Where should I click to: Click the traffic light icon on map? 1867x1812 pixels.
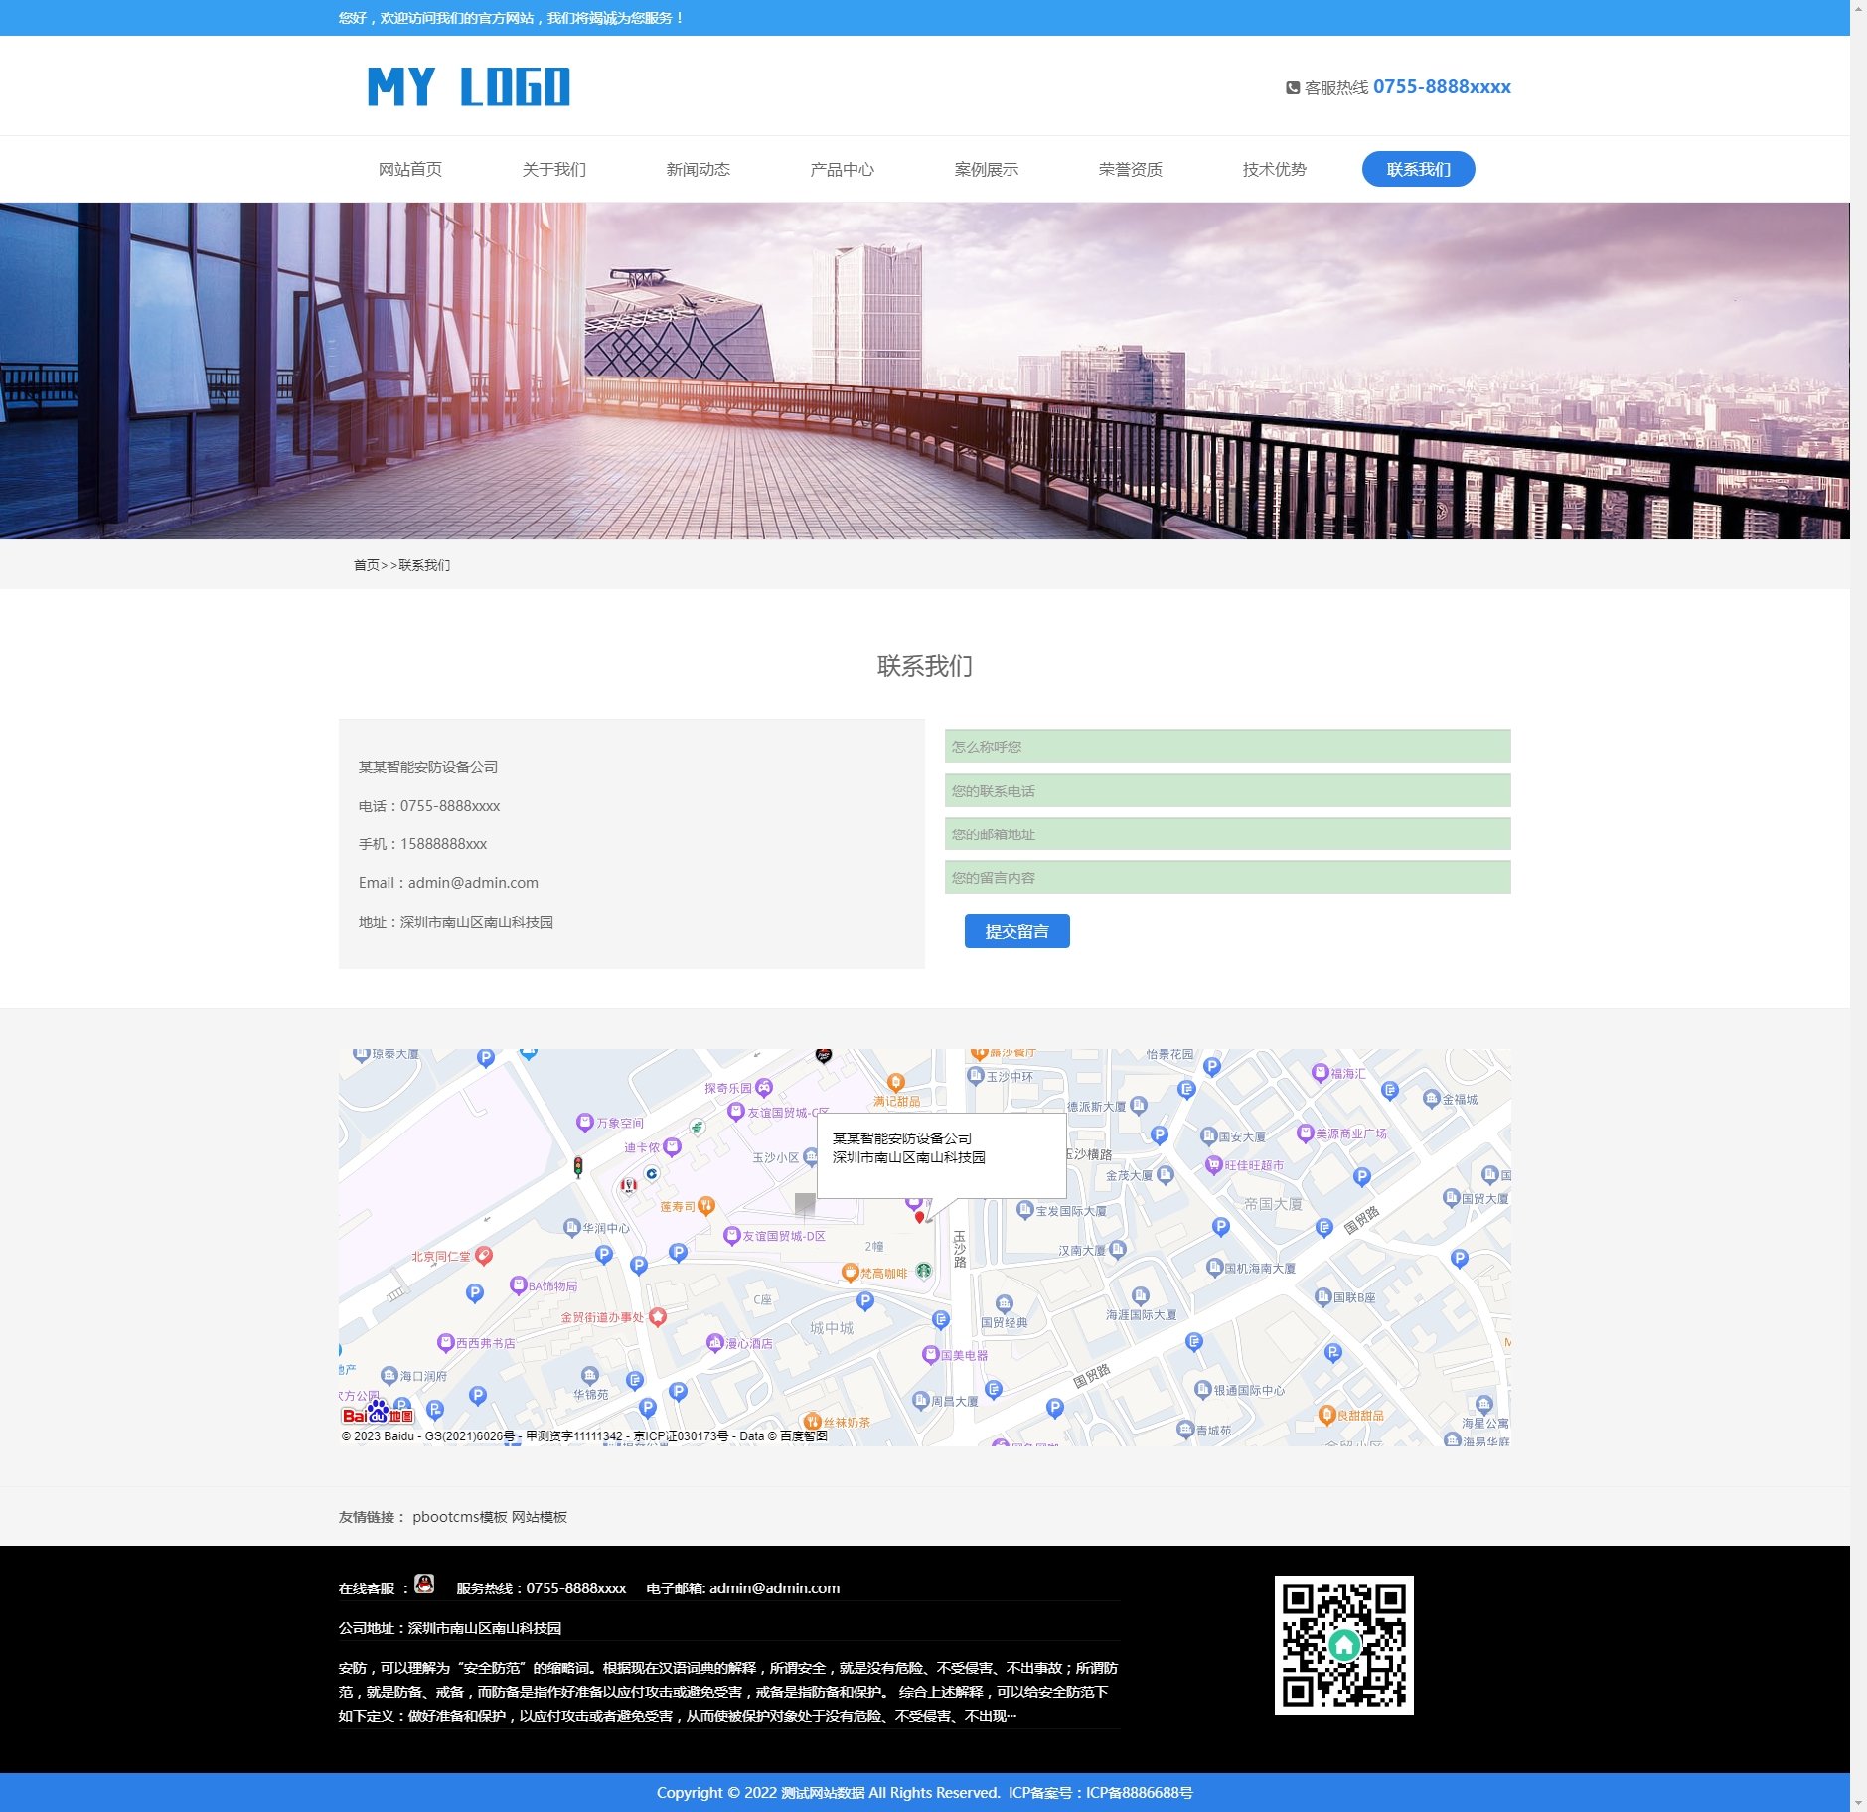pyautogui.click(x=578, y=1167)
